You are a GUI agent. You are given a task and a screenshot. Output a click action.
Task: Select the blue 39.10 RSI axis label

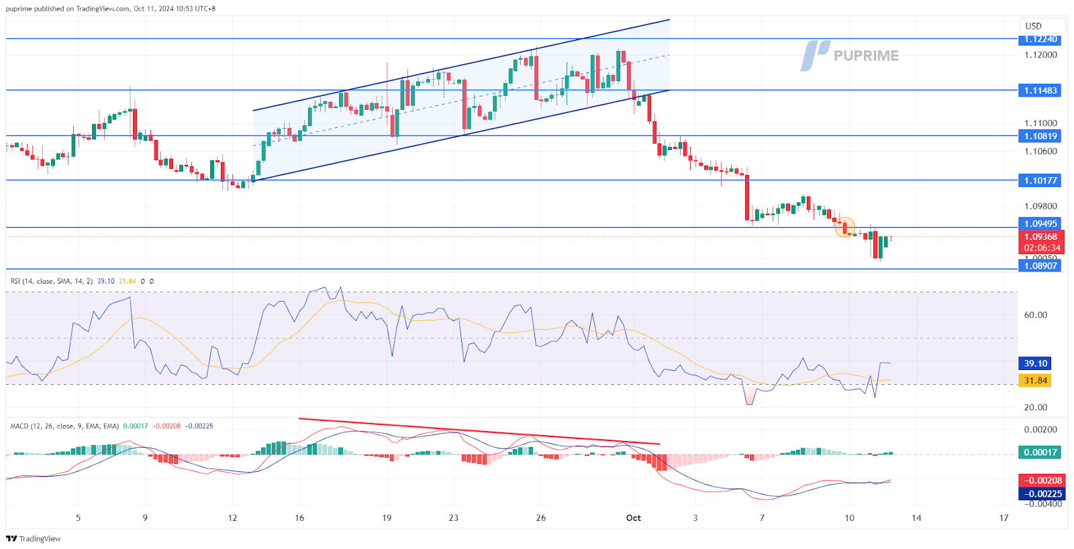click(1034, 363)
